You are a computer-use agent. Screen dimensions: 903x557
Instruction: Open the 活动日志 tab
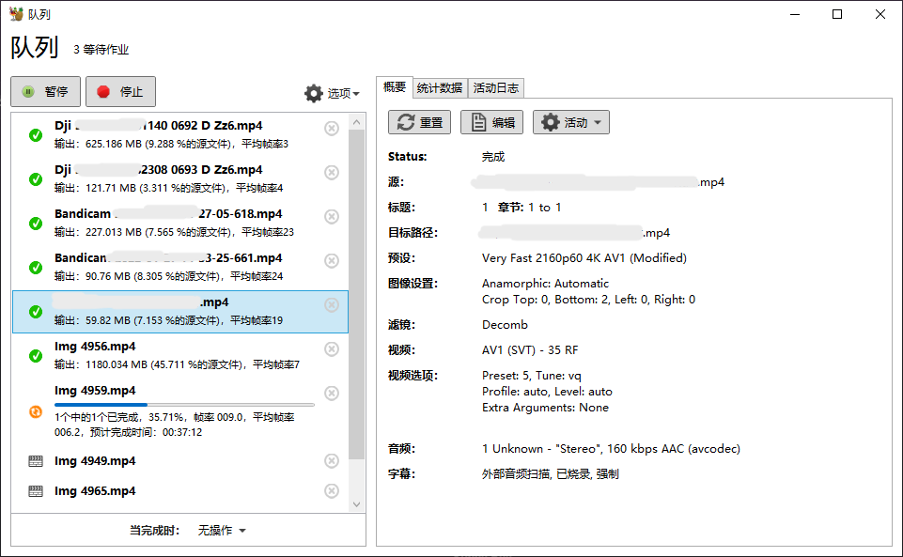point(495,88)
